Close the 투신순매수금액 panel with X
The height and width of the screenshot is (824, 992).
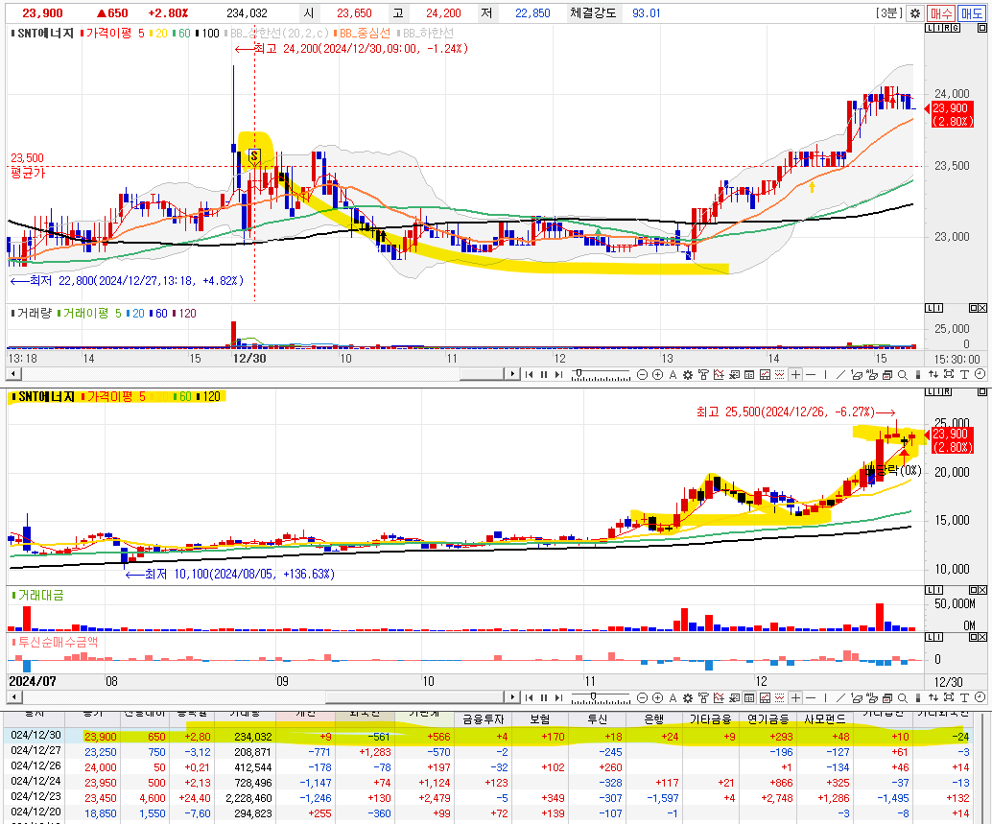[x=981, y=637]
